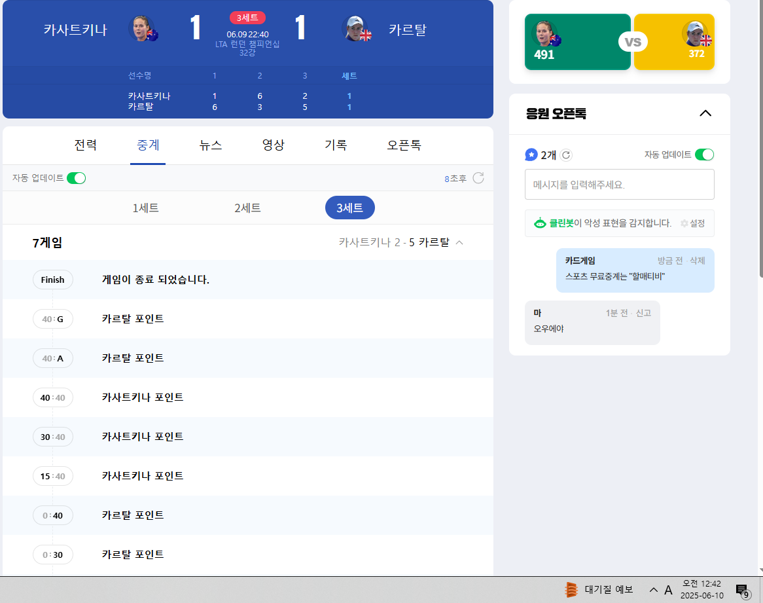
Task: Collapse the 7게임 point list
Action: 459,243
